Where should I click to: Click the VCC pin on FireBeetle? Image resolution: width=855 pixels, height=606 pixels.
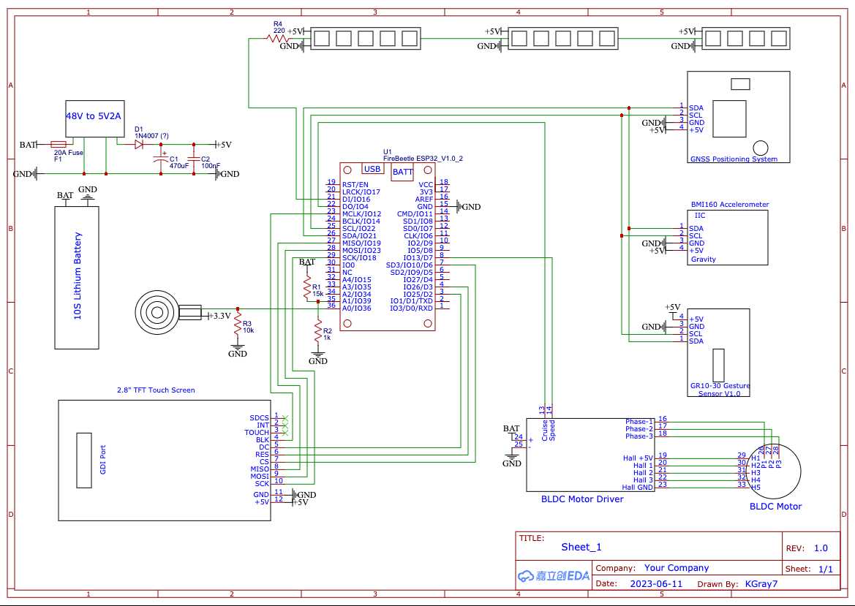pyautogui.click(x=426, y=185)
